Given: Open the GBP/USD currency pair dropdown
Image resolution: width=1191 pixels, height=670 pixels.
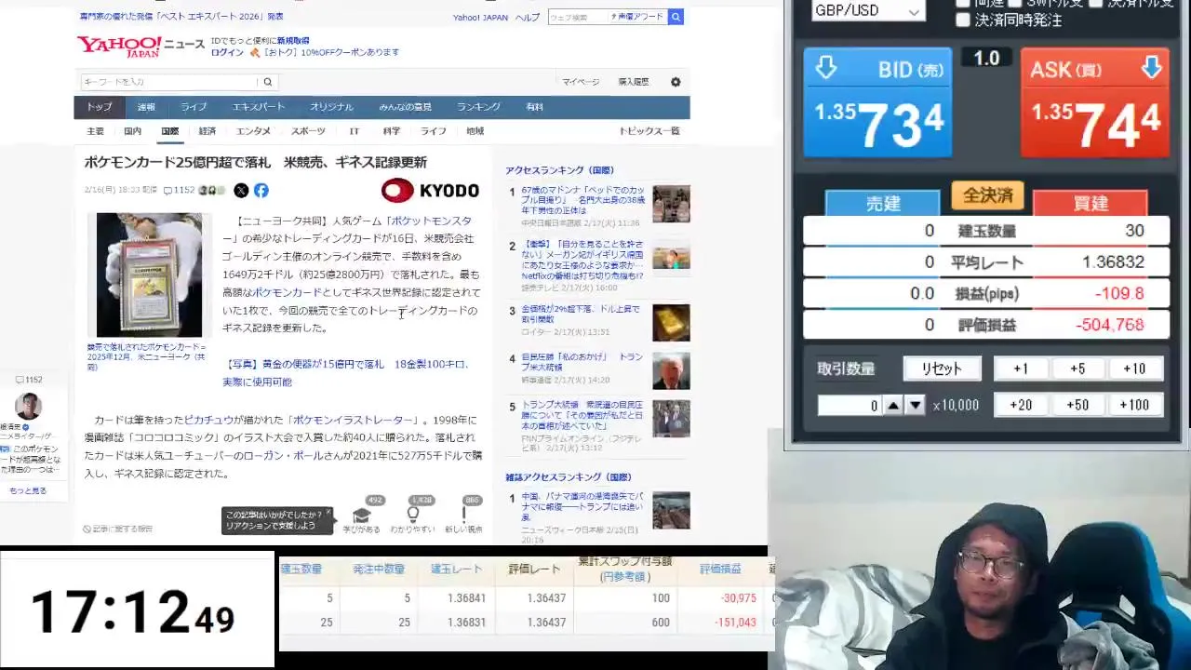Looking at the screenshot, I should [867, 11].
